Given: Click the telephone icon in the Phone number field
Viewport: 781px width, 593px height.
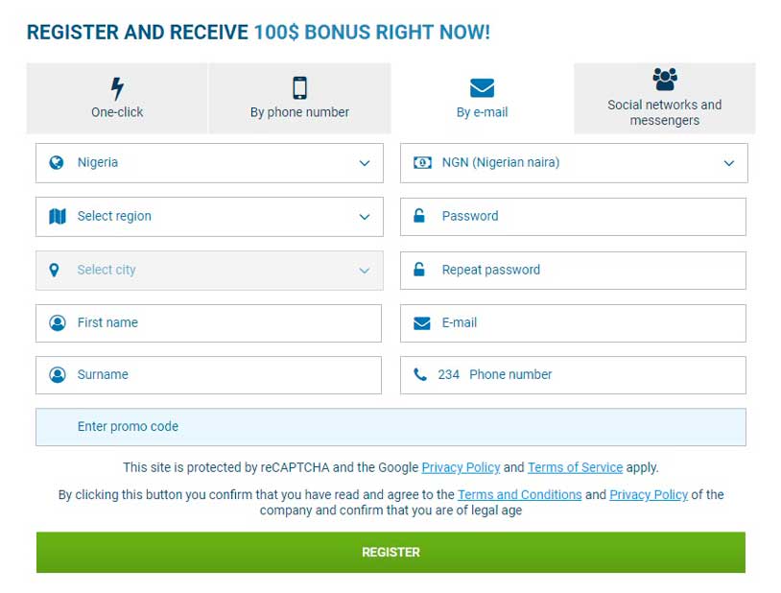Looking at the screenshot, I should point(420,374).
